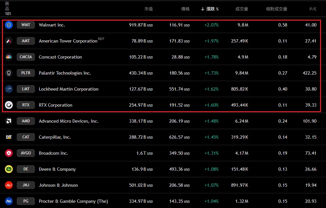Sort the list by 市值 column
The height and width of the screenshot is (208, 326).
[x=148, y=9]
